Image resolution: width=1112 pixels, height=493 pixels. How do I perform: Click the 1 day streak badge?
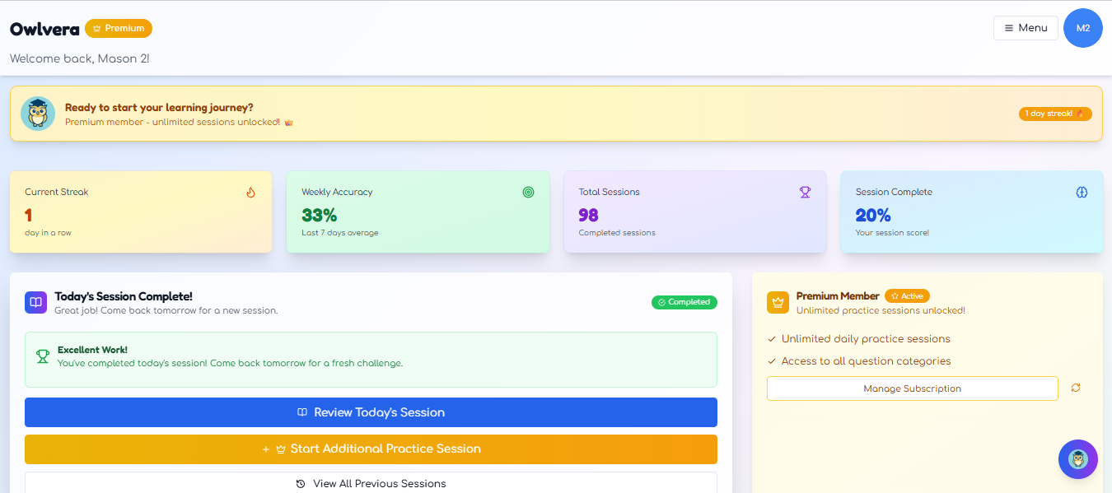(1055, 113)
